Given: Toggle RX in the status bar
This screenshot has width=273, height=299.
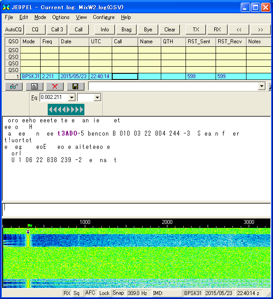Looking at the screenshot, I should [67, 293].
